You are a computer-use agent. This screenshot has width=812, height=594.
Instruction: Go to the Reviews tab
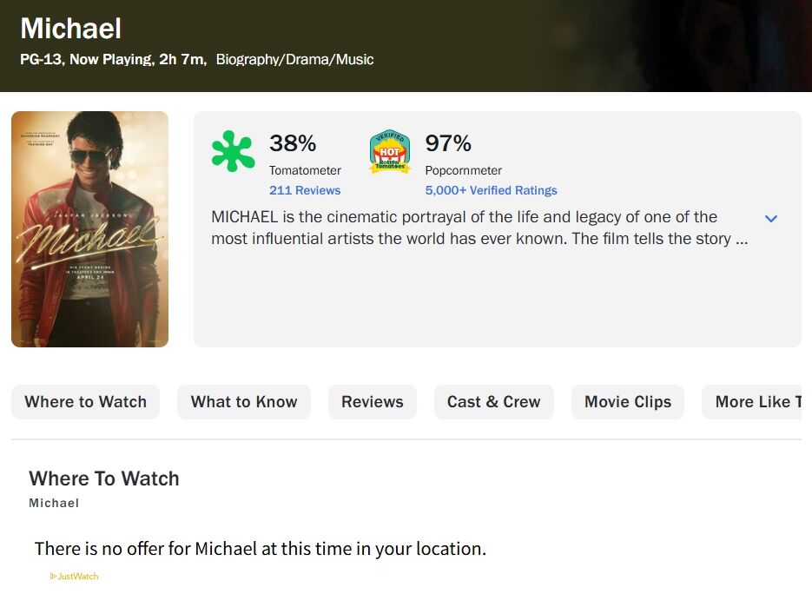coord(372,402)
